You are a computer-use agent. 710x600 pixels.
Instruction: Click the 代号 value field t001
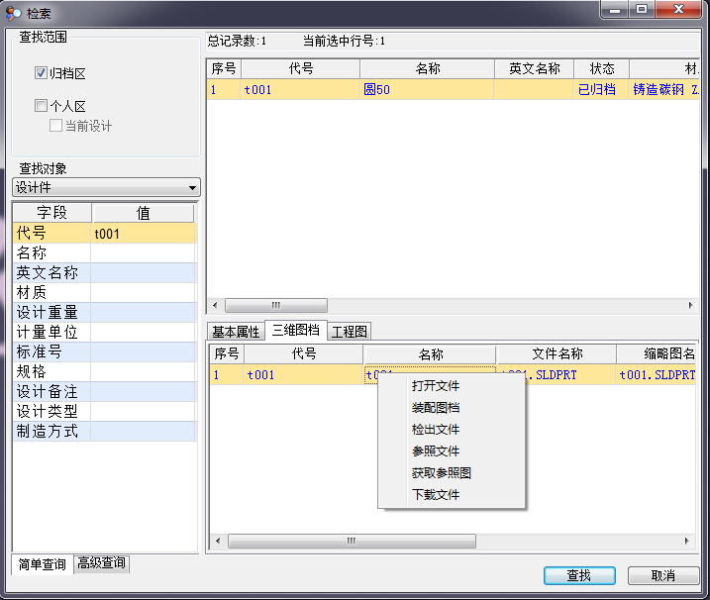point(143,234)
